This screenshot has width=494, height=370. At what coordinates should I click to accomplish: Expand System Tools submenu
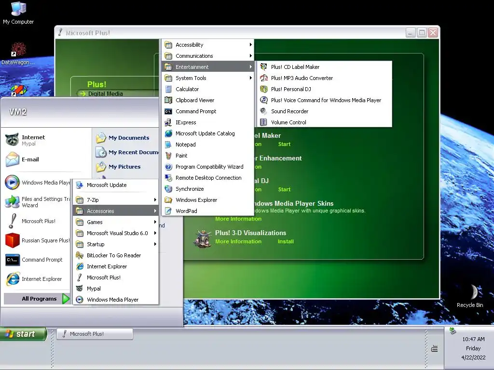pos(207,78)
